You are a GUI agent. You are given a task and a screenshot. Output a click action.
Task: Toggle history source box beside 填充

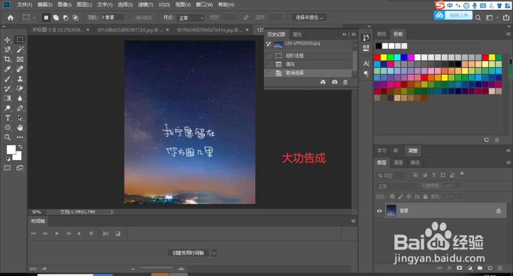click(x=268, y=65)
